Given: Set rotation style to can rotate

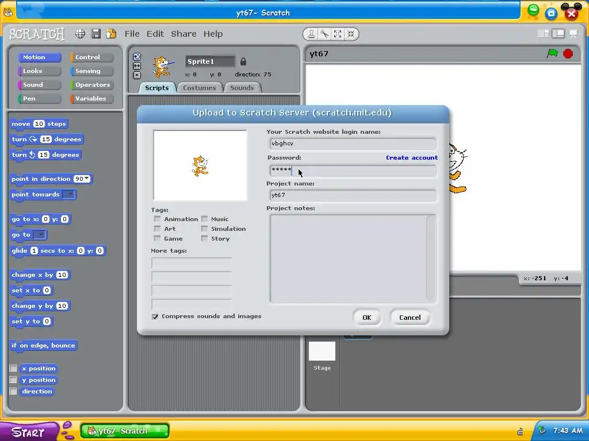Looking at the screenshot, I should point(137,57).
